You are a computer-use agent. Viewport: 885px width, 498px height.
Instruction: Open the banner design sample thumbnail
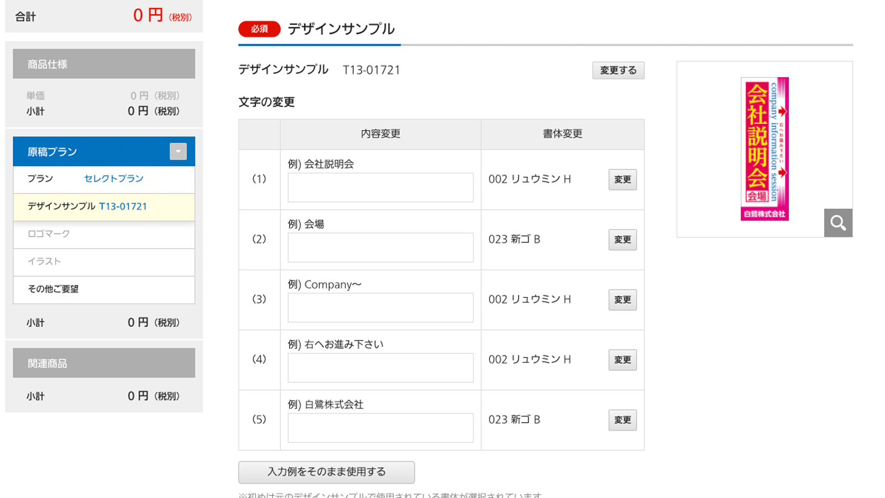764,148
